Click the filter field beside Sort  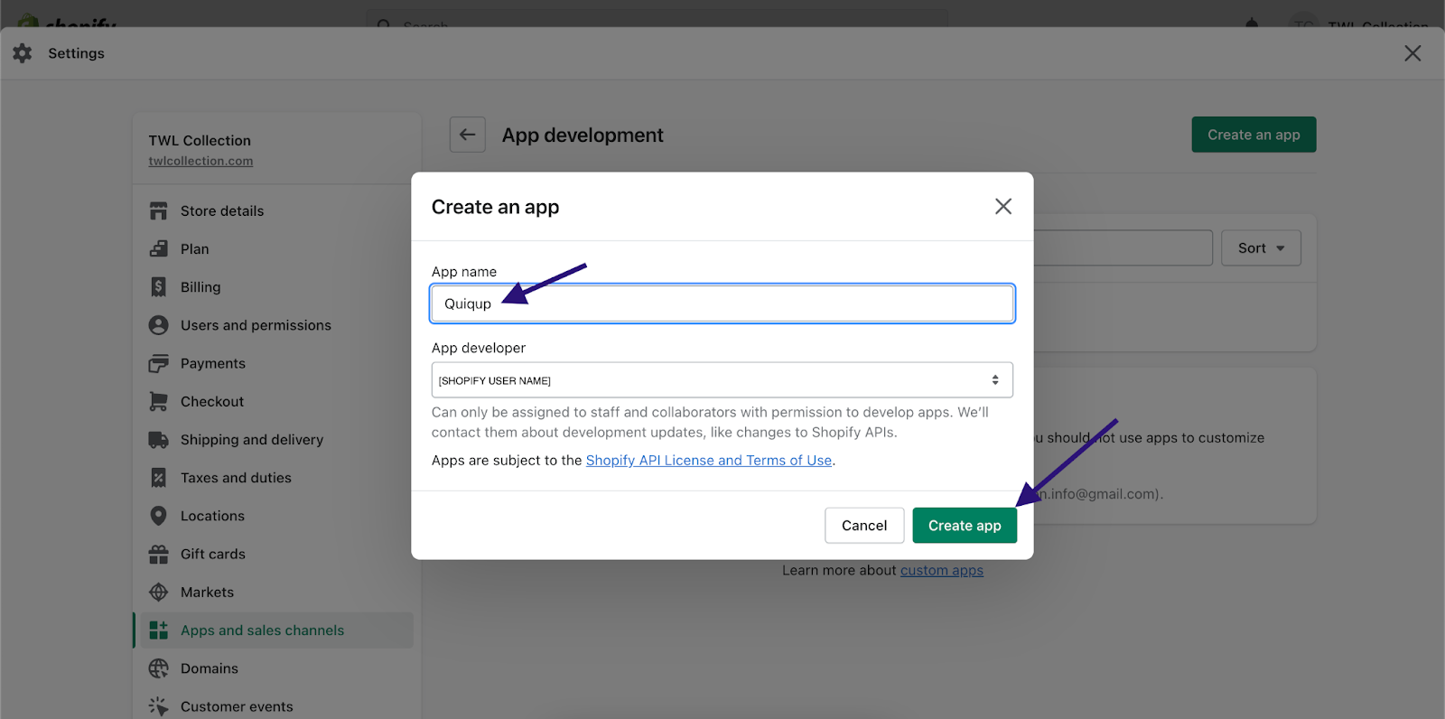tap(1123, 248)
